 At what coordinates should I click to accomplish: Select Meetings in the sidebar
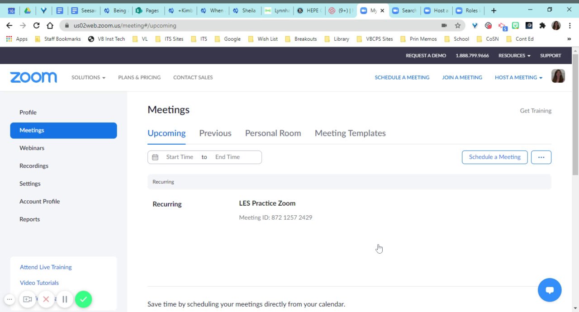[x=63, y=130]
